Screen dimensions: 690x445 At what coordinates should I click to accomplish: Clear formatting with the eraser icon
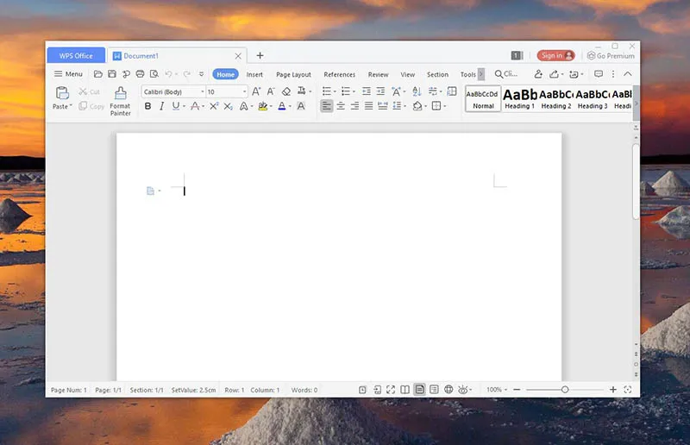(x=285, y=91)
